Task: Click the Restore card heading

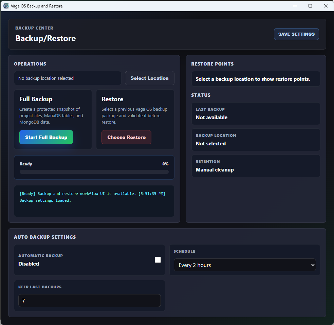Action: pyautogui.click(x=112, y=99)
